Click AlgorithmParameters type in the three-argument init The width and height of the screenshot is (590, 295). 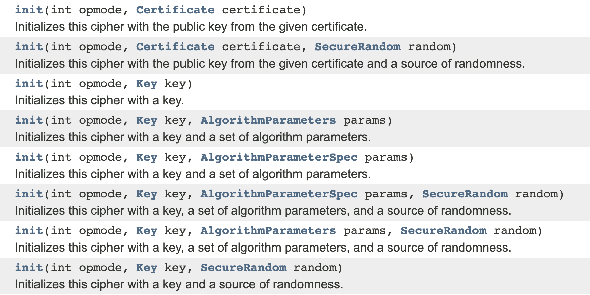point(268,120)
